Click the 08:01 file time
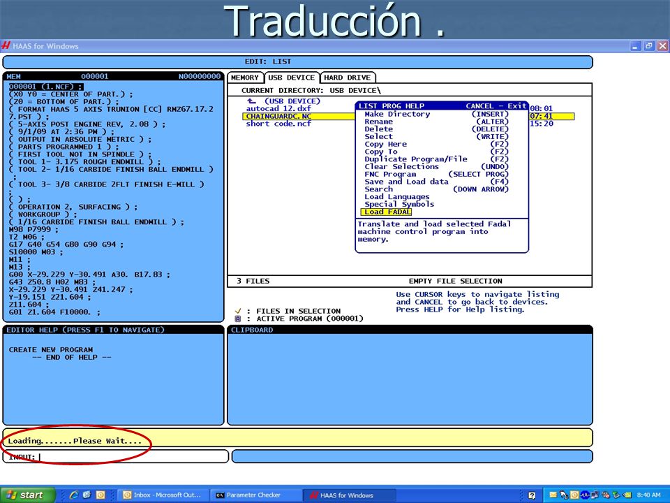Image resolution: width=670 pixels, height=503 pixels. [542, 109]
